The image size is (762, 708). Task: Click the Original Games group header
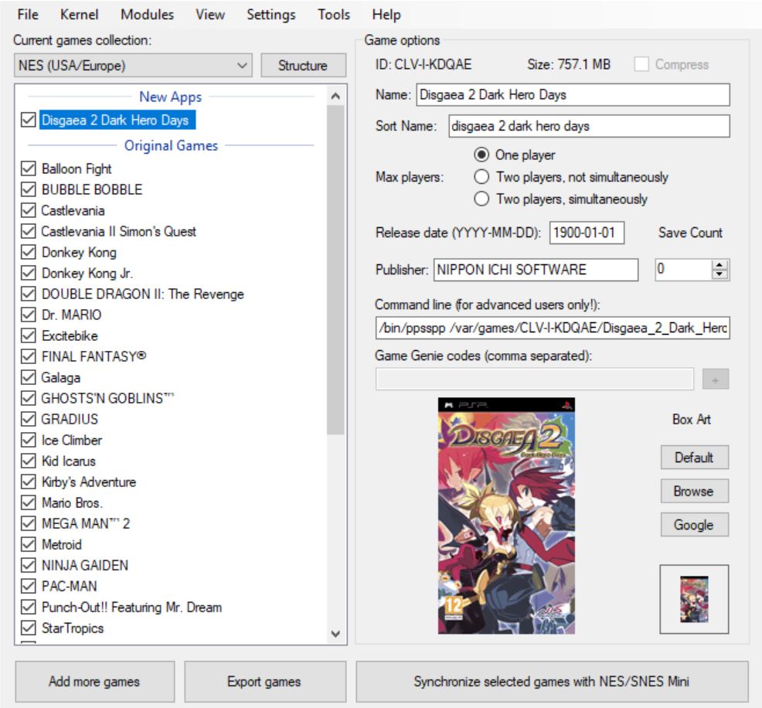(x=171, y=146)
